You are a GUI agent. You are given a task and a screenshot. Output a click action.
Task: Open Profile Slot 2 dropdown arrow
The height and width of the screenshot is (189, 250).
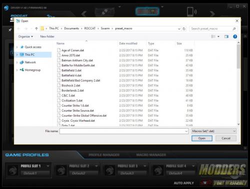coord(96,166)
